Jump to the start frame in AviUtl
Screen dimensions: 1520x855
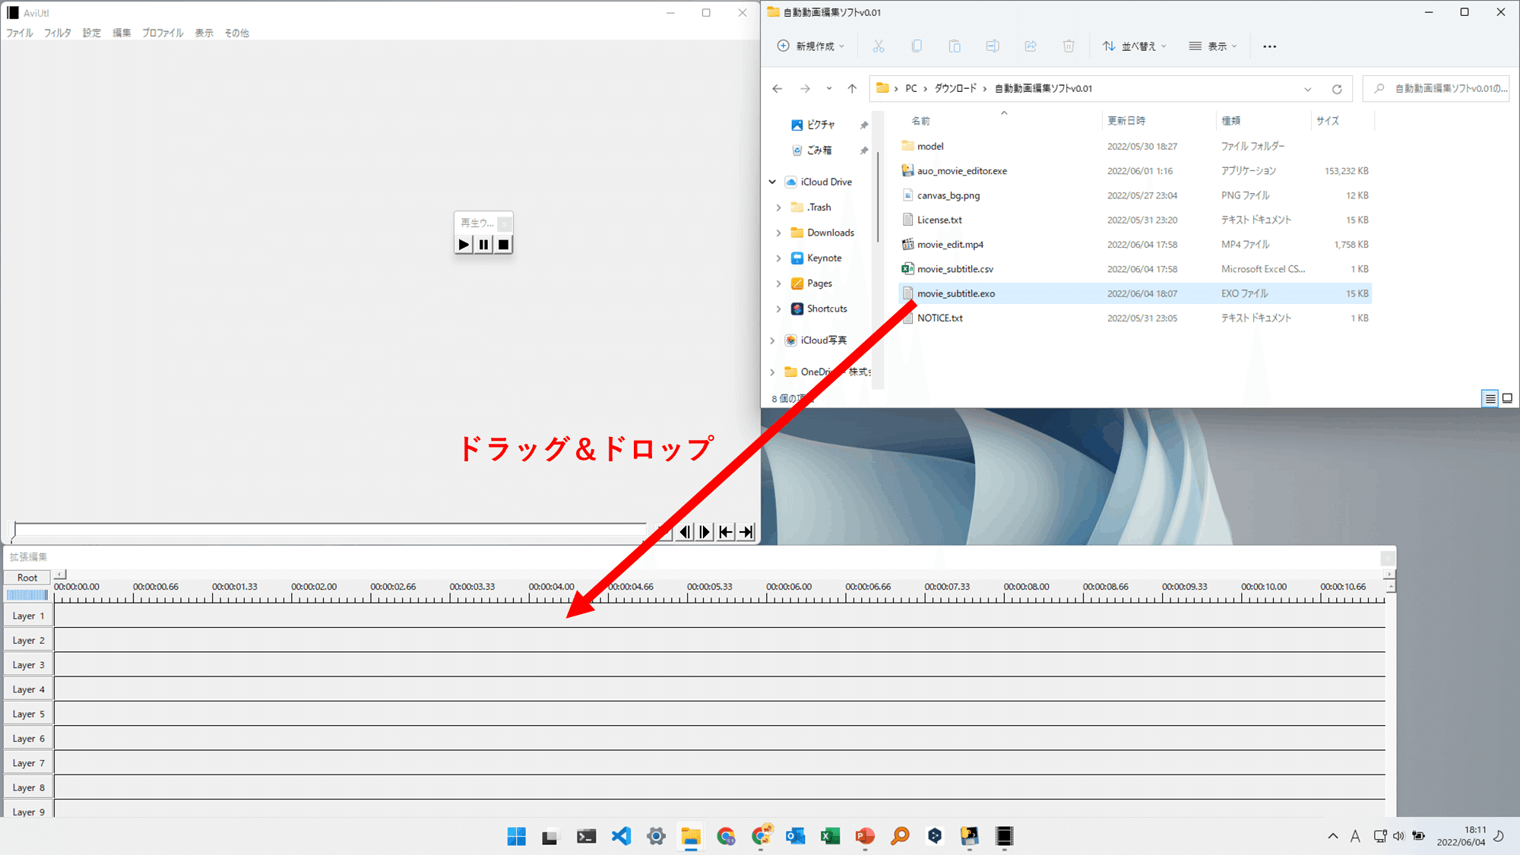coord(726,532)
